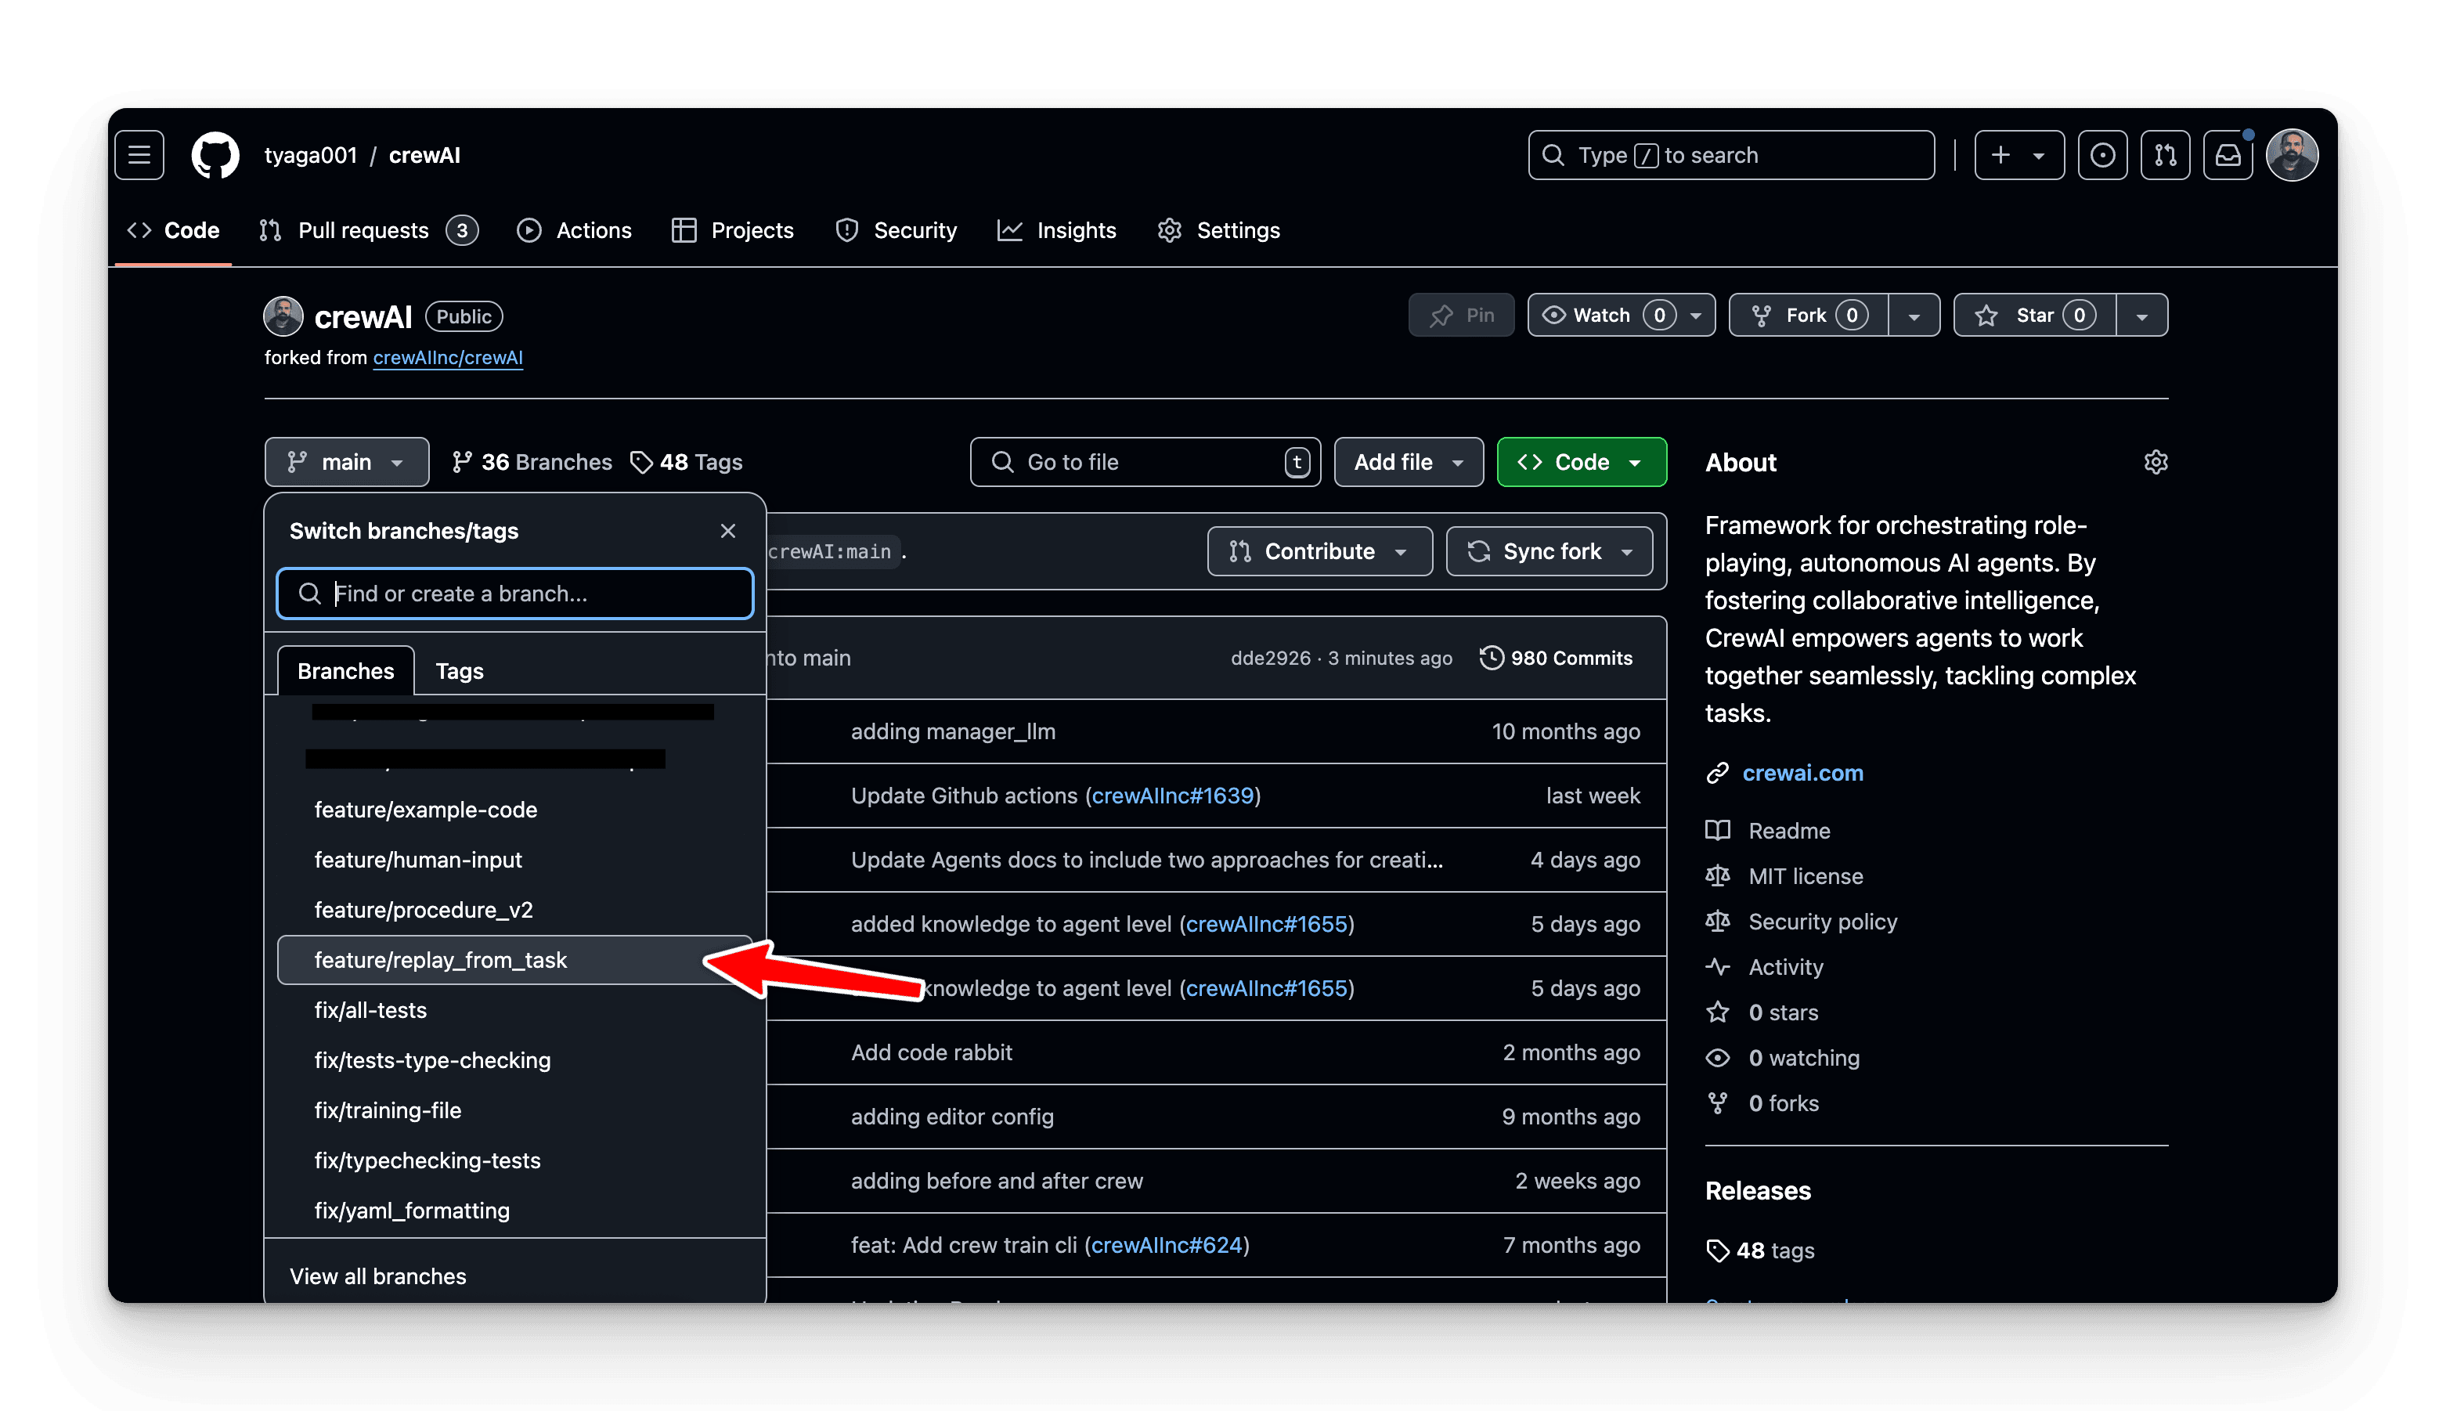Open the About section settings gear
This screenshot has width=2446, height=1411.
(2156, 462)
